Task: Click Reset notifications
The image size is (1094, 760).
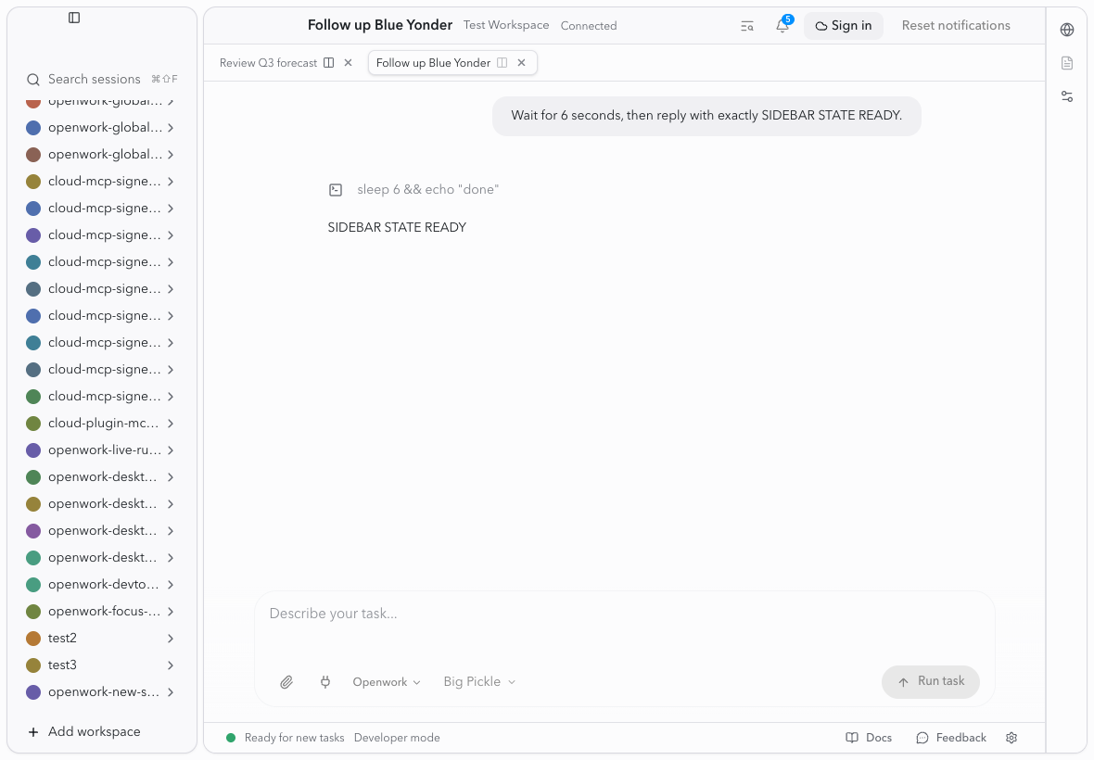Action: [956, 26]
